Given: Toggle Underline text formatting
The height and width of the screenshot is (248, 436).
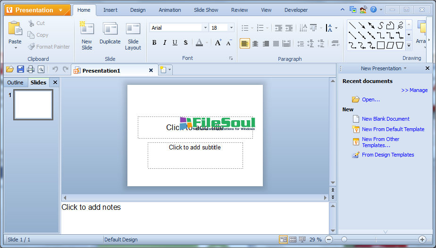Looking at the screenshot, I should 175,43.
